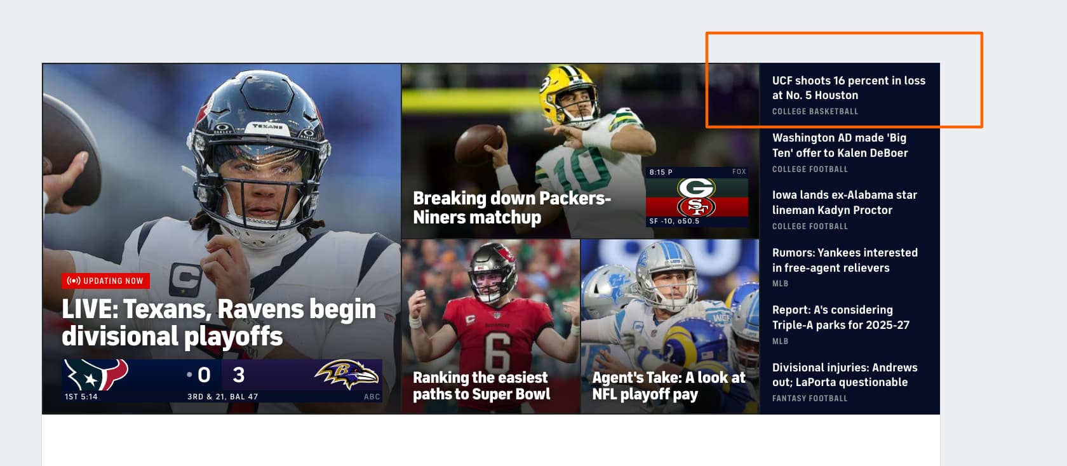Open LIVE: Texans, Ravens begin divisional playoffs
Viewport: 1067px width, 466px height.
pyautogui.click(x=219, y=323)
